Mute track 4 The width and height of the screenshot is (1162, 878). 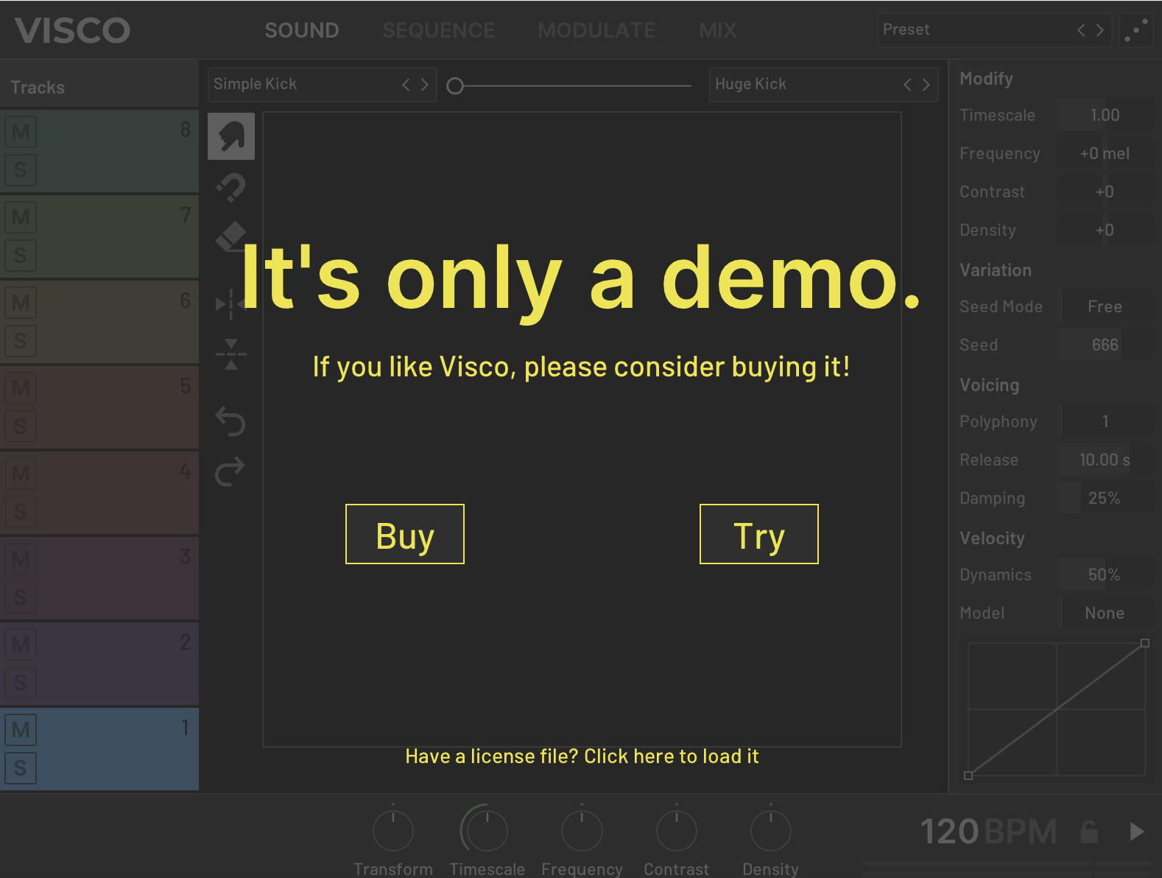[21, 474]
